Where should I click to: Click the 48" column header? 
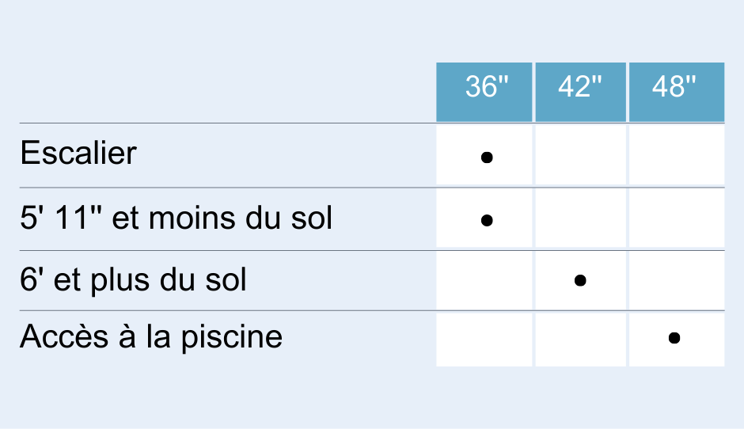pyautogui.click(x=676, y=92)
